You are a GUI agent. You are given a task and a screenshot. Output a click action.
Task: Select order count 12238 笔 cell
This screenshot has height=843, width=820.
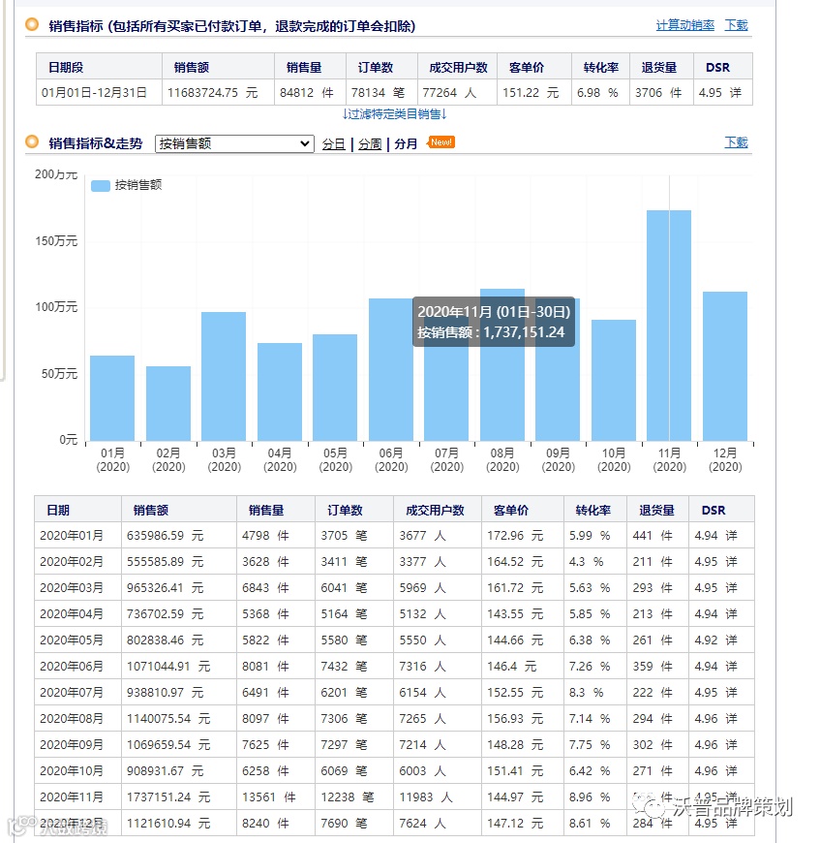[x=354, y=797]
